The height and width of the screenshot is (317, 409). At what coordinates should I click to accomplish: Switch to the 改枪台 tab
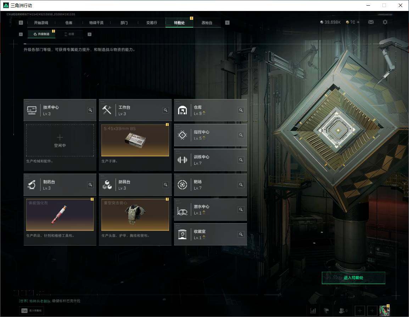tap(207, 23)
